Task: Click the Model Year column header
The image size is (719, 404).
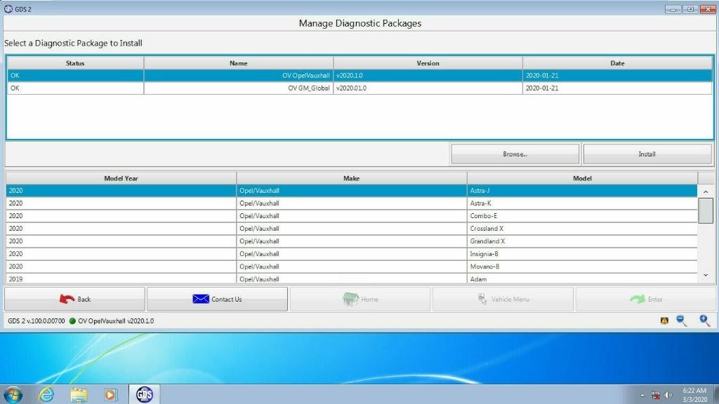Action: [121, 178]
